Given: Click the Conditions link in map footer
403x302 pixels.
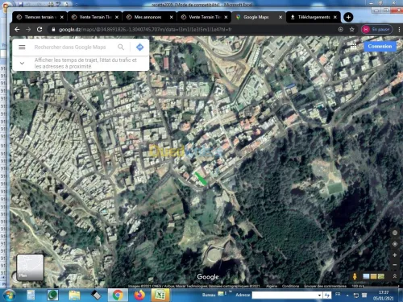Looking at the screenshot, I should (290, 286).
